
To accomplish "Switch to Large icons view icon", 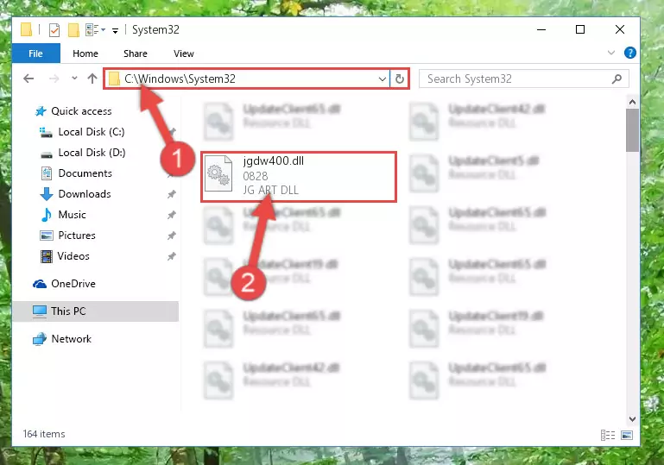I will pyautogui.click(x=627, y=435).
